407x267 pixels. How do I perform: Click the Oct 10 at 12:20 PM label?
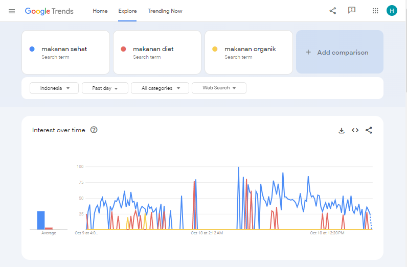[327, 233]
